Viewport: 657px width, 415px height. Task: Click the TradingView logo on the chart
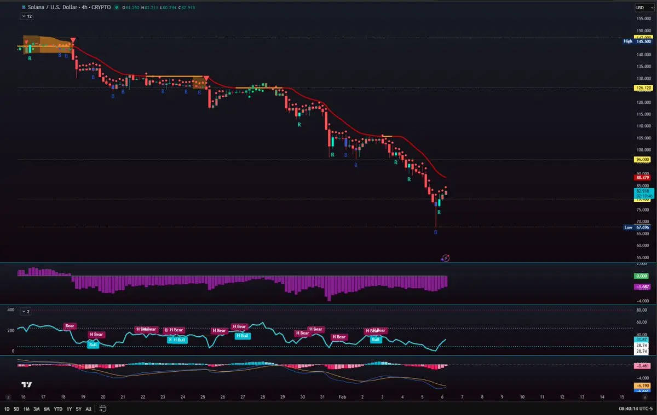pos(26,385)
